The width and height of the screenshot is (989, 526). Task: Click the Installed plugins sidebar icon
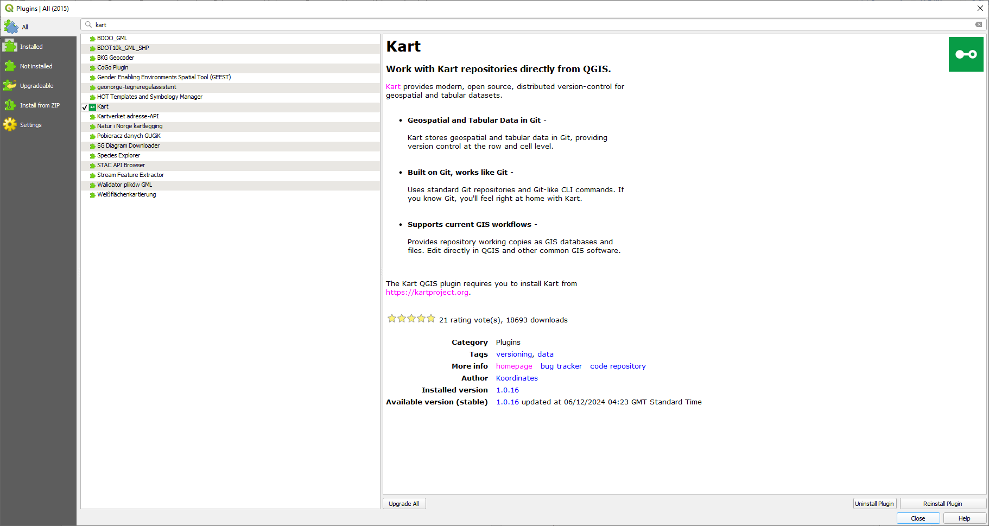point(10,47)
